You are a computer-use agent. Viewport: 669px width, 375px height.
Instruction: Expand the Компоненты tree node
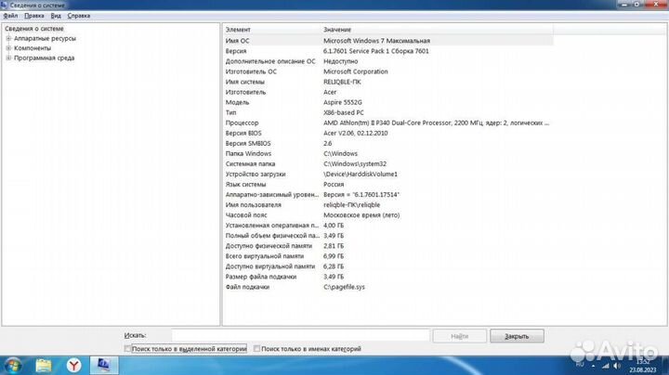point(8,48)
